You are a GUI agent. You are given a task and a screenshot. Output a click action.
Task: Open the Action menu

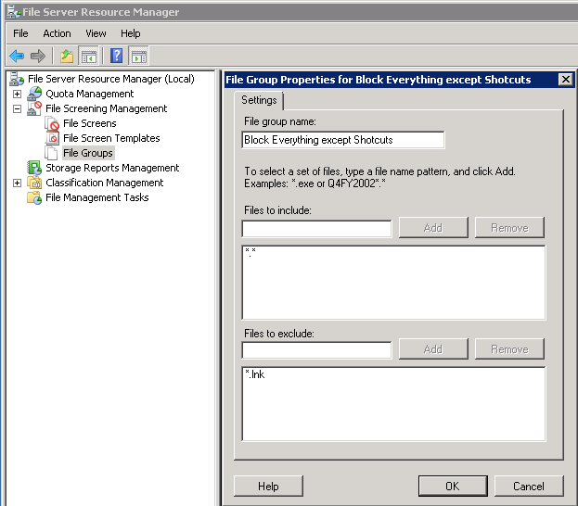click(x=57, y=33)
